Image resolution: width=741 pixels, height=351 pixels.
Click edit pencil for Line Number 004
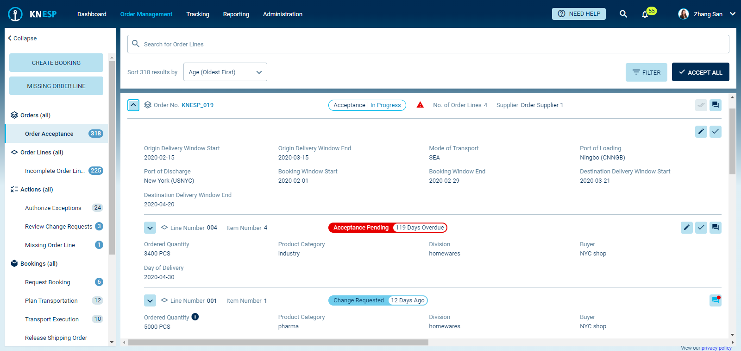coord(687,228)
